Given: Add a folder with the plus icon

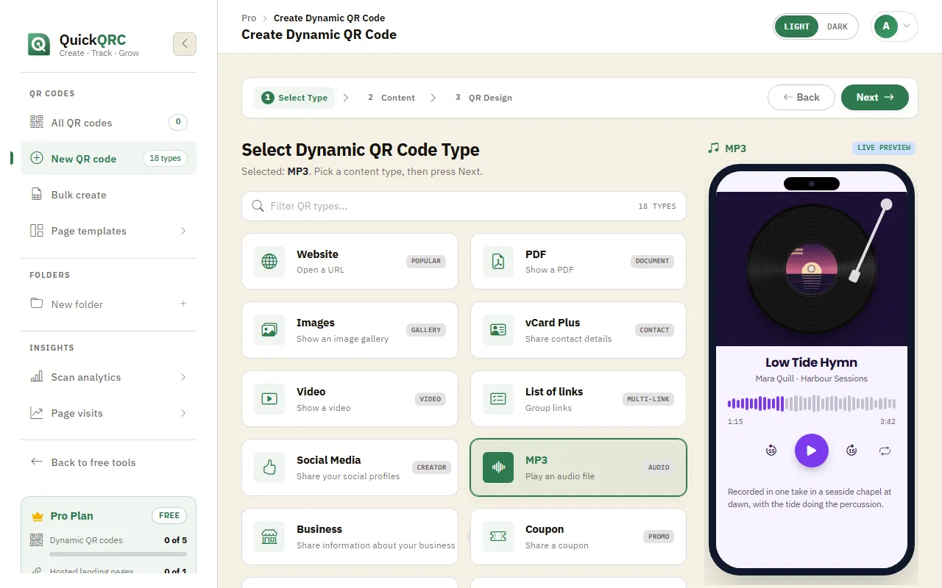Looking at the screenshot, I should pos(183,304).
